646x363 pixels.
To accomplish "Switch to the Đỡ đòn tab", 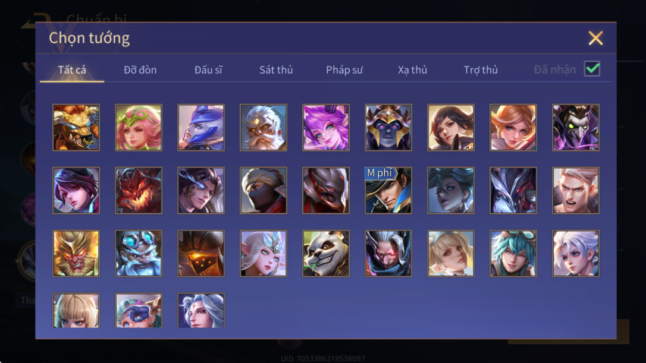I will tap(140, 70).
